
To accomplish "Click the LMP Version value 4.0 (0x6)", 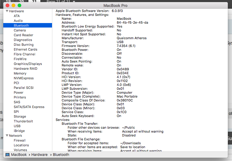I will [124, 85].
